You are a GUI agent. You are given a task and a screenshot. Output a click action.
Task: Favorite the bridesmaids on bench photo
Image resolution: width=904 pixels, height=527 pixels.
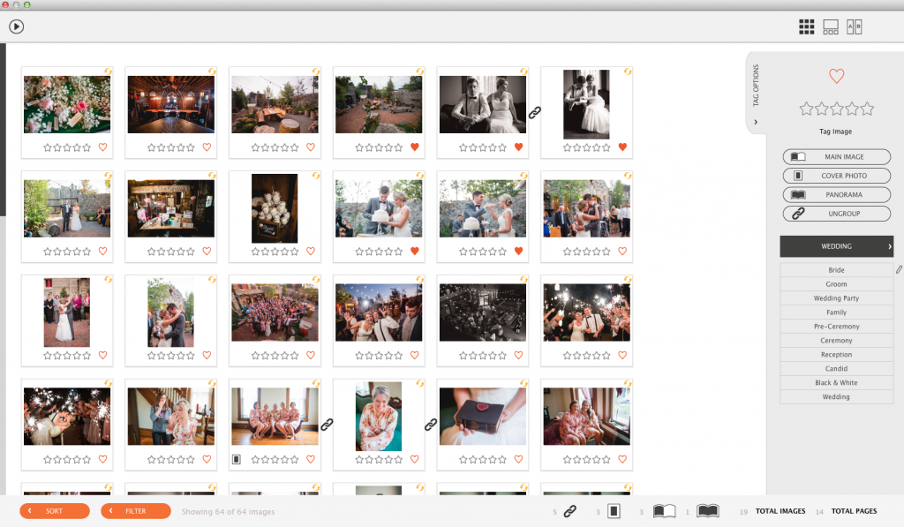tap(311, 460)
